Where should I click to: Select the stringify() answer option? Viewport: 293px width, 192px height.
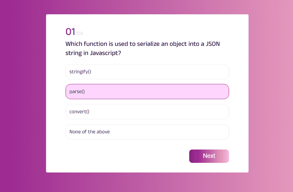[x=147, y=72]
